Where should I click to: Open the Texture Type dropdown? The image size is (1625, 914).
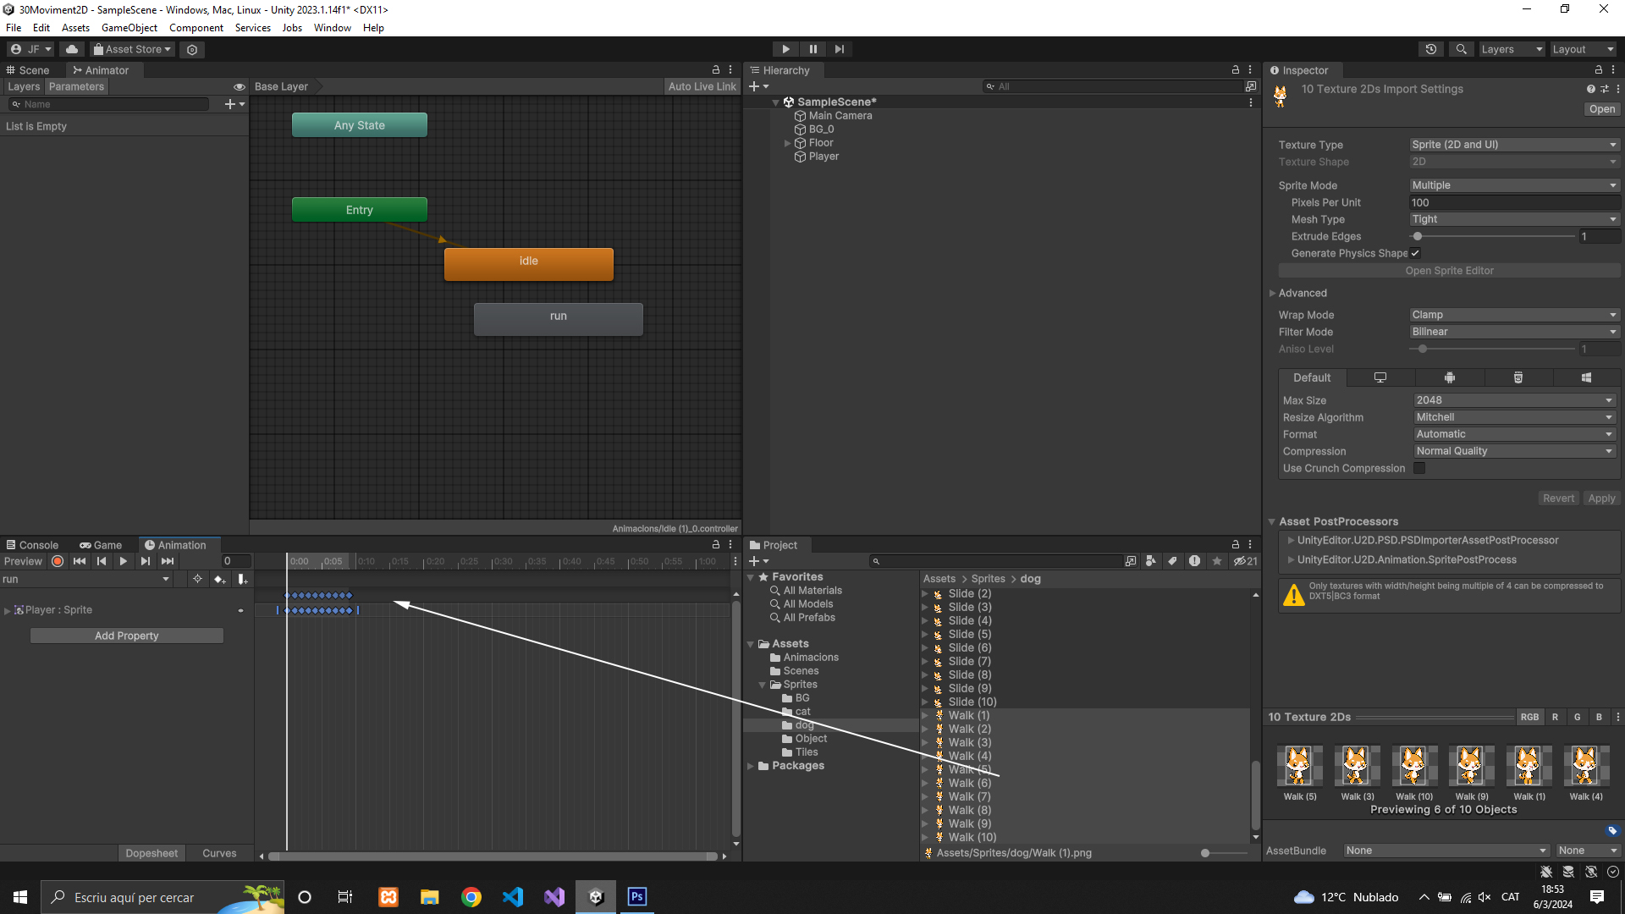[1513, 145]
